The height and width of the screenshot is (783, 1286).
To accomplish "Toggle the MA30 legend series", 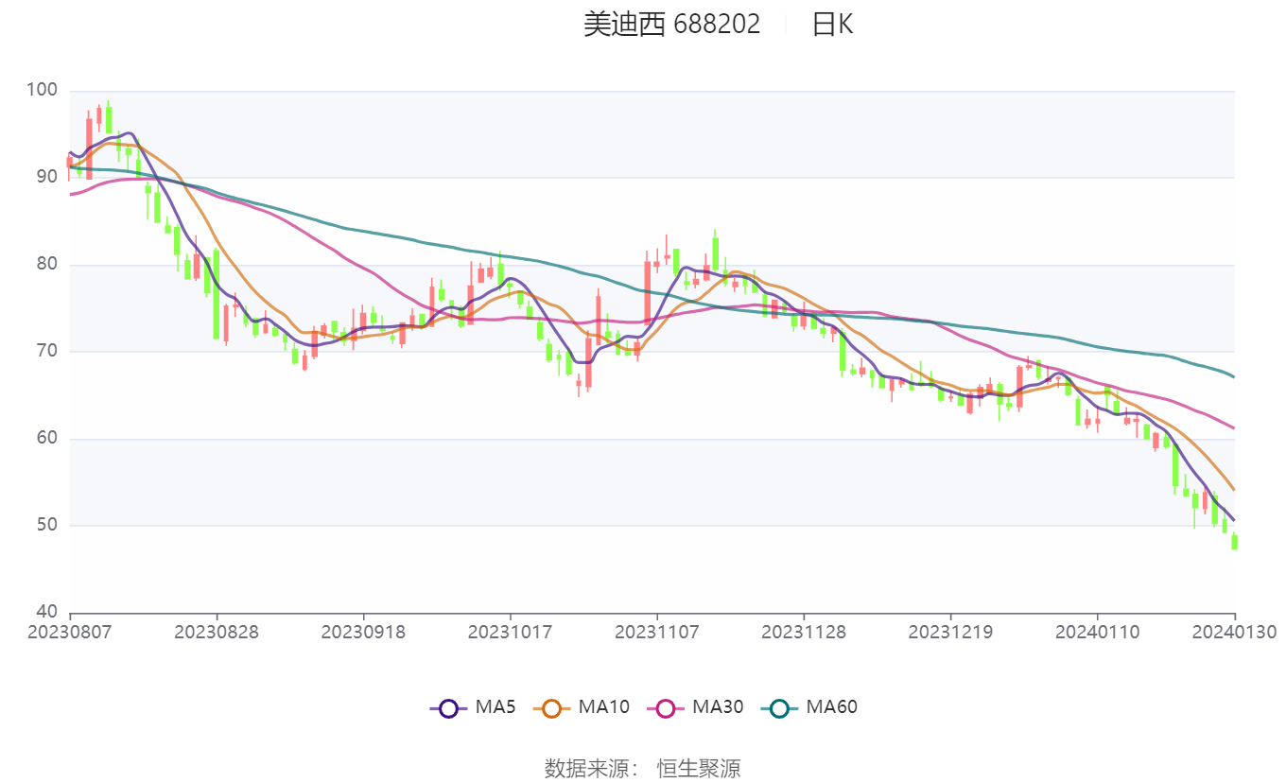I will tap(695, 707).
